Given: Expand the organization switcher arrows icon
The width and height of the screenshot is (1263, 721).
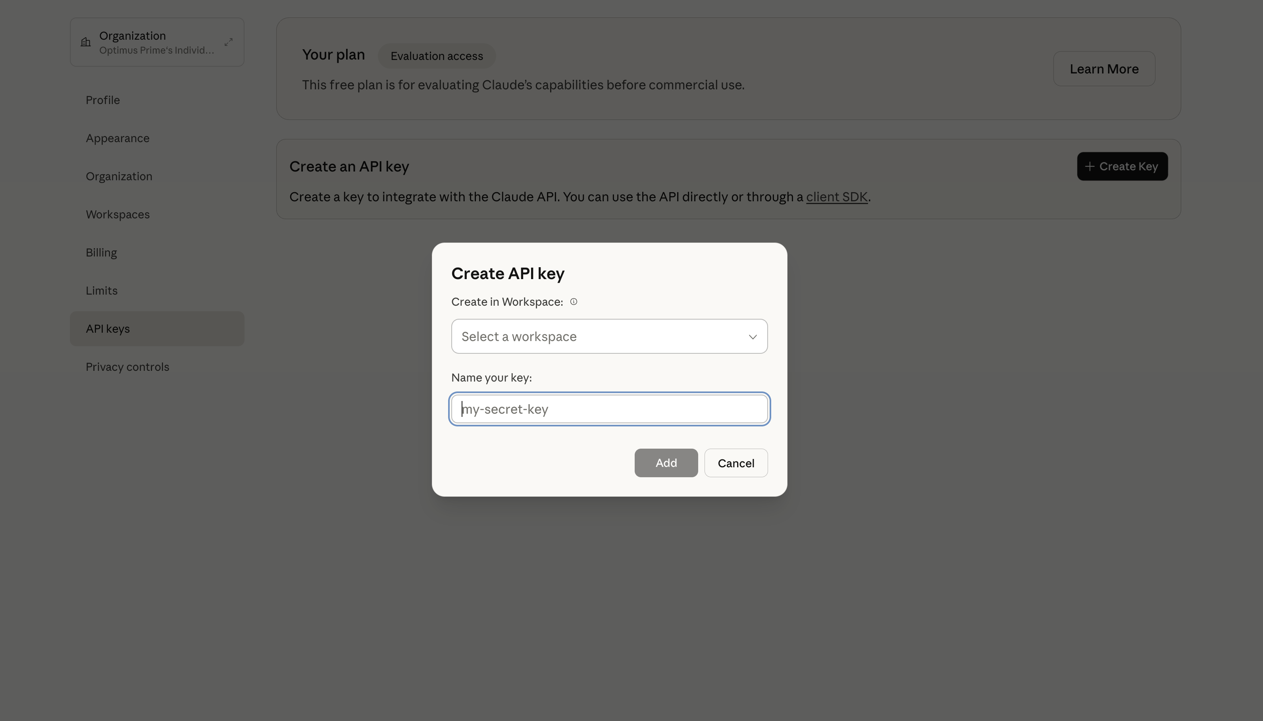Looking at the screenshot, I should [x=228, y=42].
